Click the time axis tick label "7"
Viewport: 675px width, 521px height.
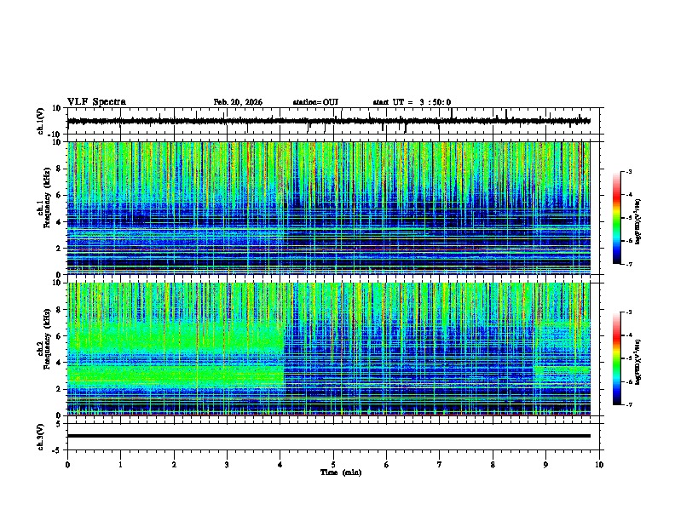[440, 465]
